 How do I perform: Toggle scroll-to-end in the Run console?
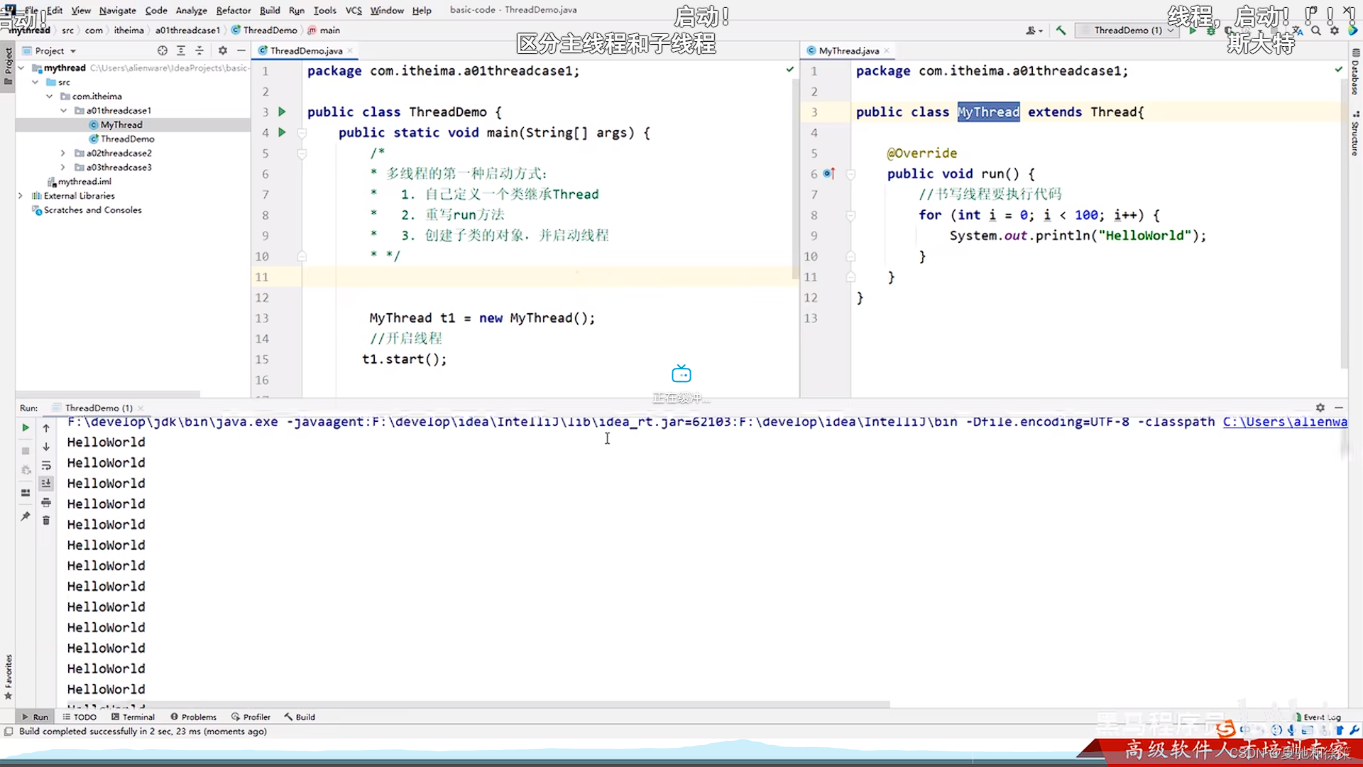pyautogui.click(x=46, y=483)
